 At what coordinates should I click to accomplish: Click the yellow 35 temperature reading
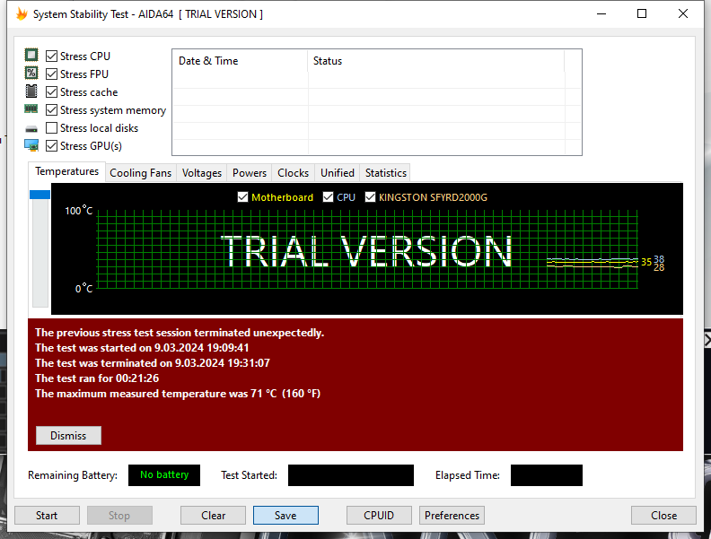[646, 262]
